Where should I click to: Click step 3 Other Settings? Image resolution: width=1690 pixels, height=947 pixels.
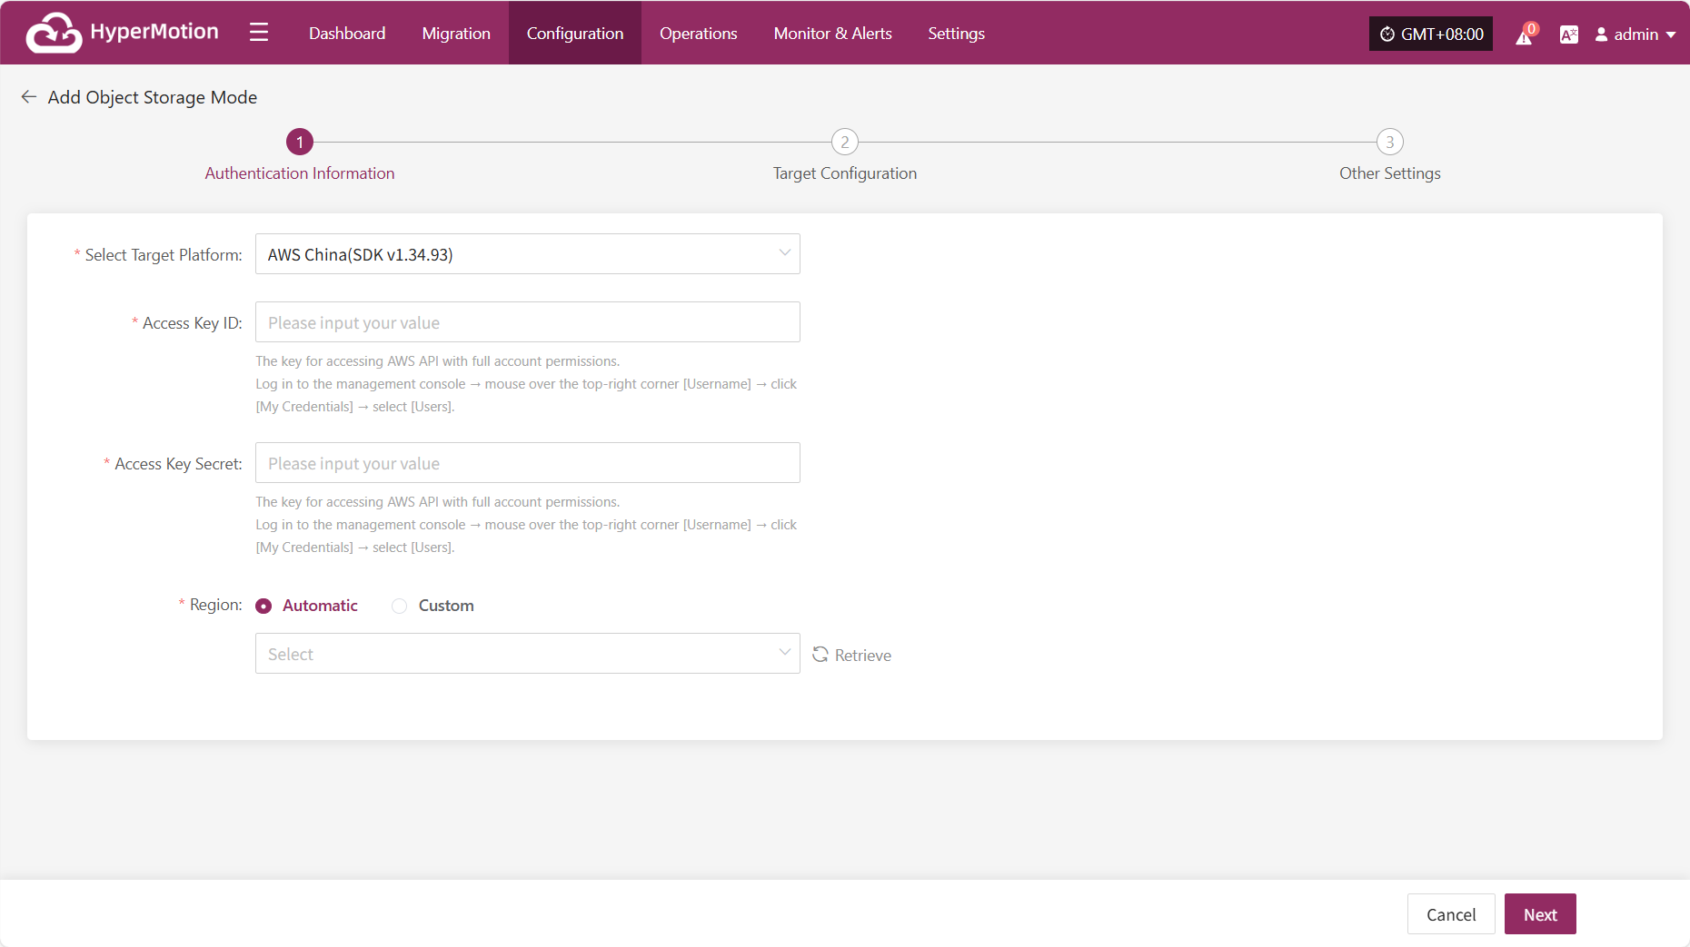tap(1390, 156)
